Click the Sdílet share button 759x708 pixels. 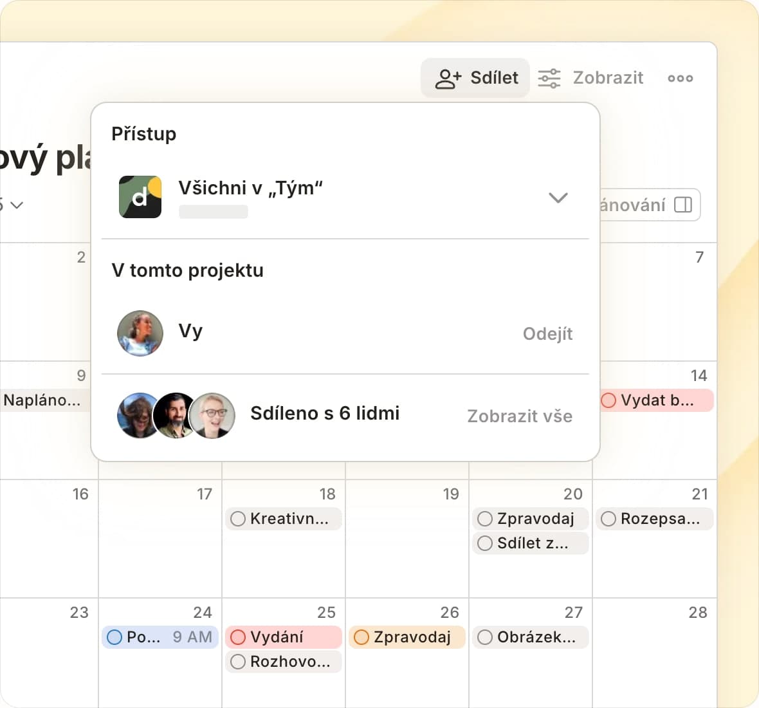pyautogui.click(x=476, y=78)
